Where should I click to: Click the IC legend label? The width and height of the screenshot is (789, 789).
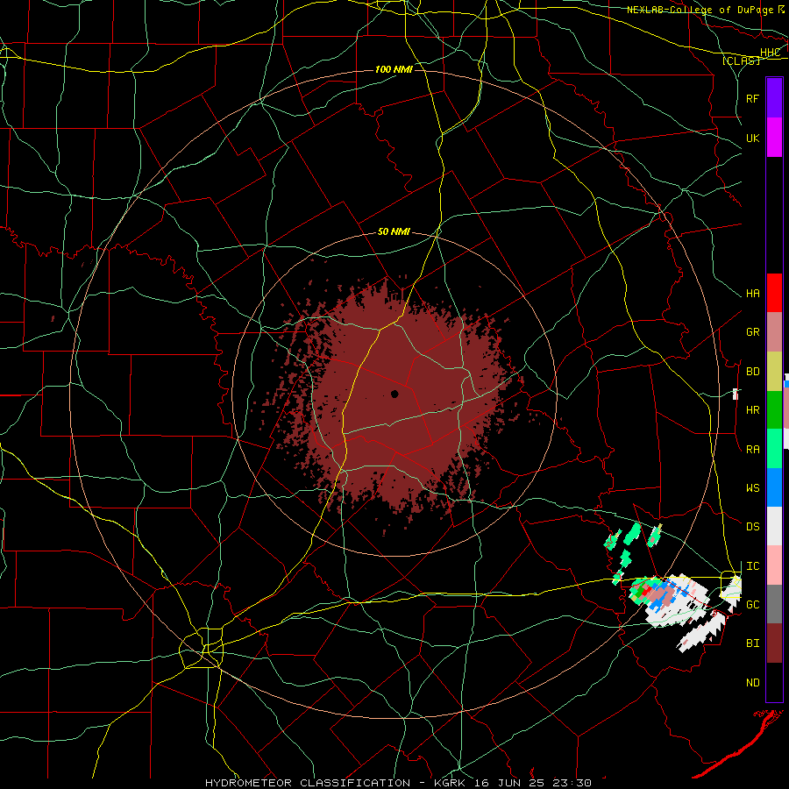click(753, 566)
